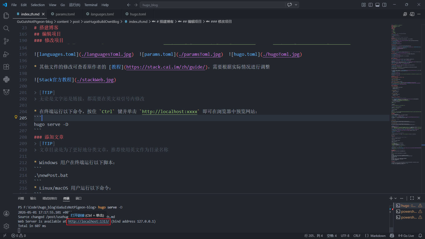Open the View menu
The height and width of the screenshot is (239, 425).
pyautogui.click(x=53, y=5)
